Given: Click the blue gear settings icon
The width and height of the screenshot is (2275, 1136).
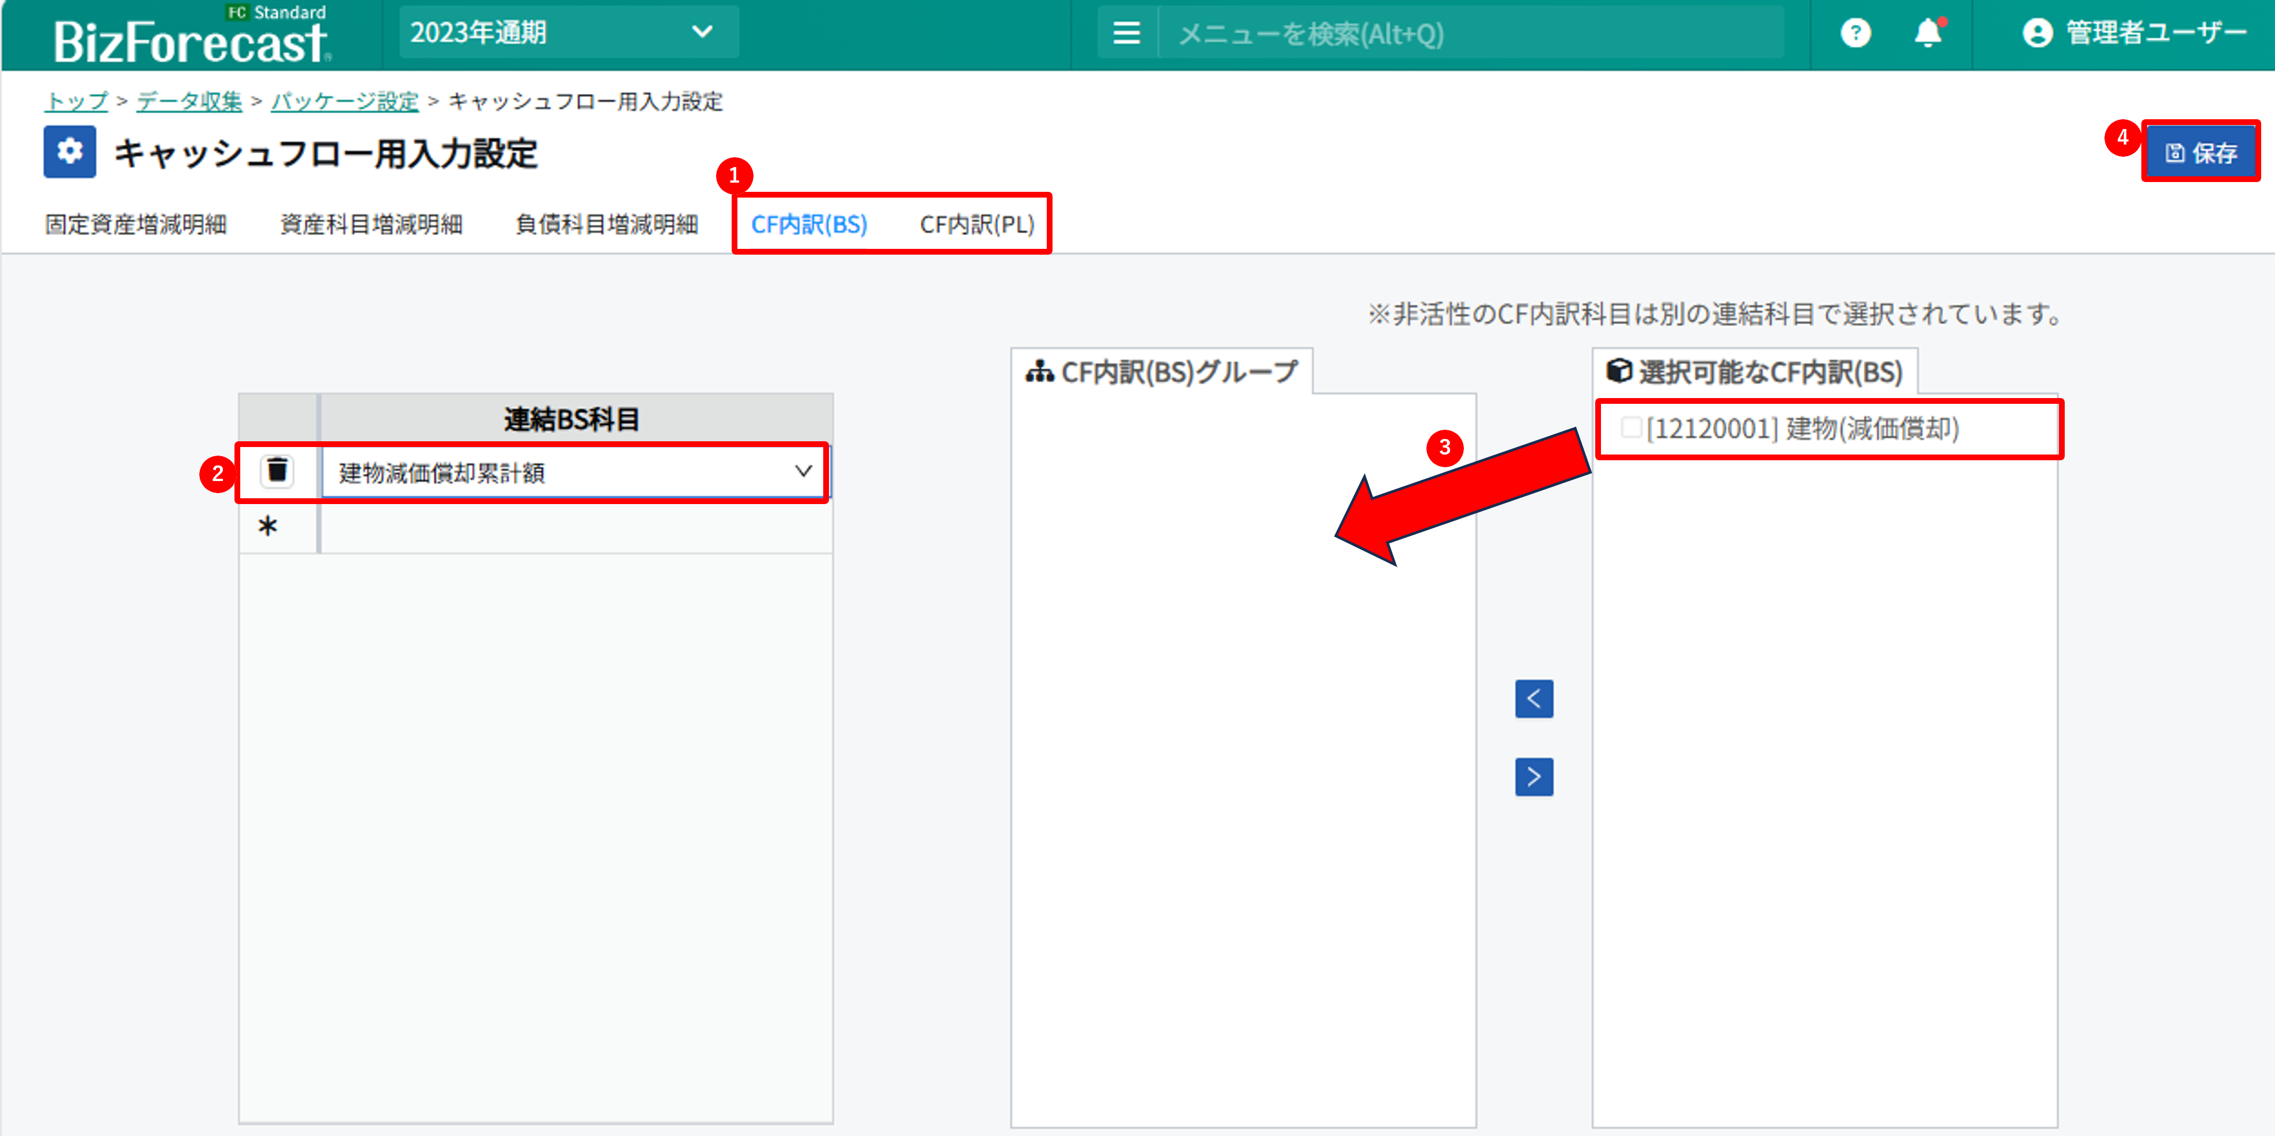Looking at the screenshot, I should [70, 152].
